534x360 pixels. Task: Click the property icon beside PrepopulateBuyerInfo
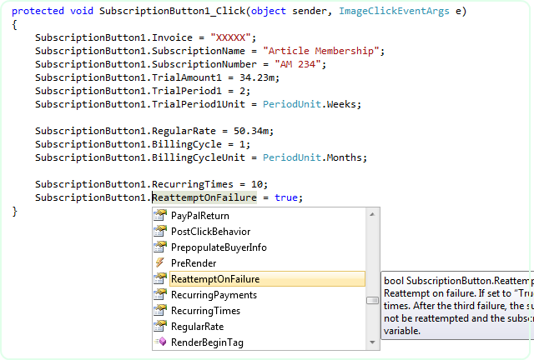[x=160, y=247]
